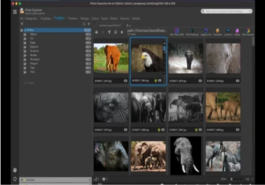Open the hamburger main menu

coord(15,12)
